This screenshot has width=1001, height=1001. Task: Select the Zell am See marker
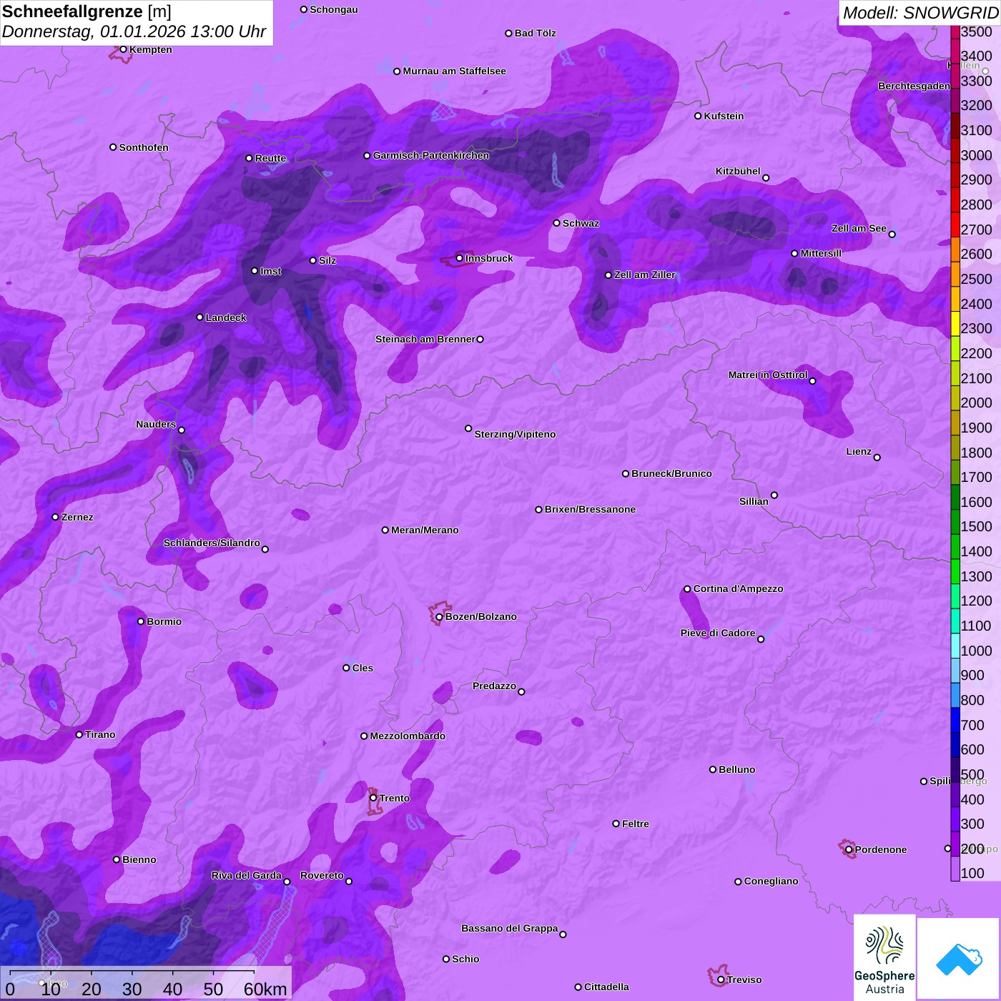[x=892, y=234]
